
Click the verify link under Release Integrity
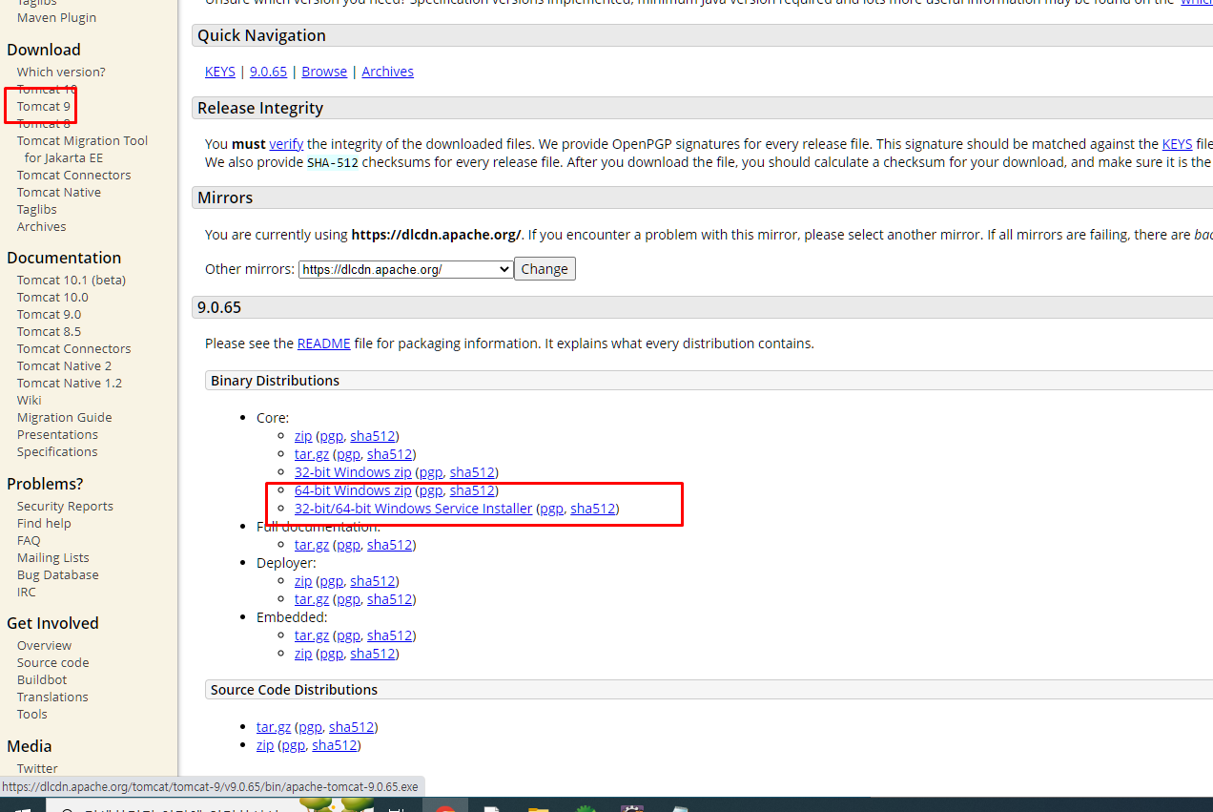point(286,144)
